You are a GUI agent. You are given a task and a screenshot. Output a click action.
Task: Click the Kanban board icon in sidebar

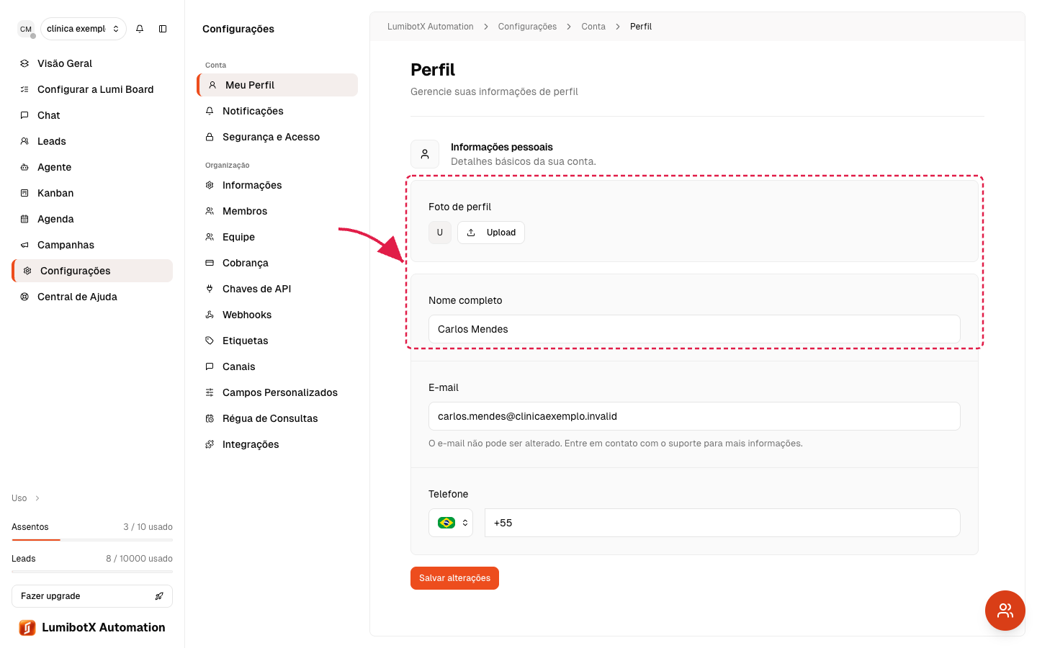[24, 193]
